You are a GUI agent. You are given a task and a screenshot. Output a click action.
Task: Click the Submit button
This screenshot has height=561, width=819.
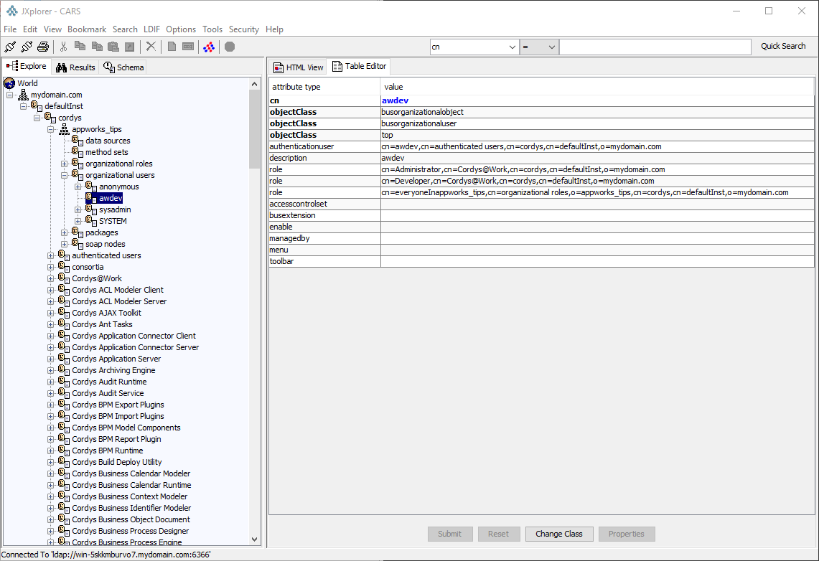coord(450,534)
